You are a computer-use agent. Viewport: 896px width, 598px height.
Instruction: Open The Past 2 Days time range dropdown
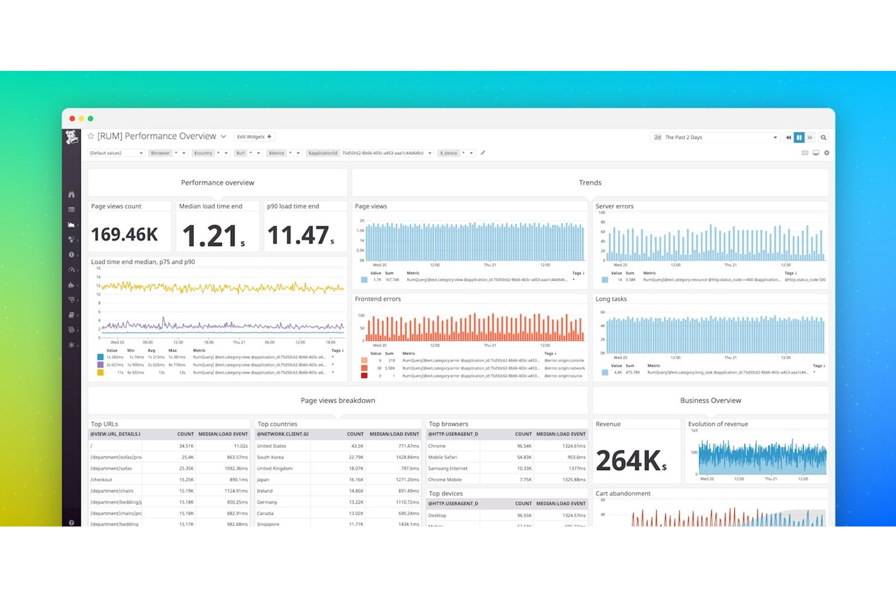pyautogui.click(x=714, y=137)
